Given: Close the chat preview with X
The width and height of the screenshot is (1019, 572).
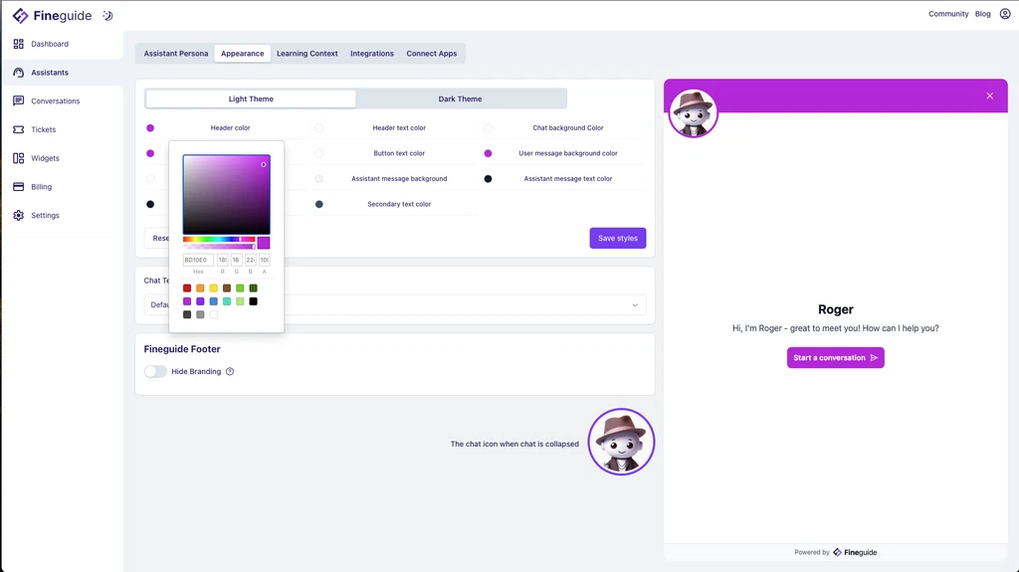Looking at the screenshot, I should [x=989, y=96].
